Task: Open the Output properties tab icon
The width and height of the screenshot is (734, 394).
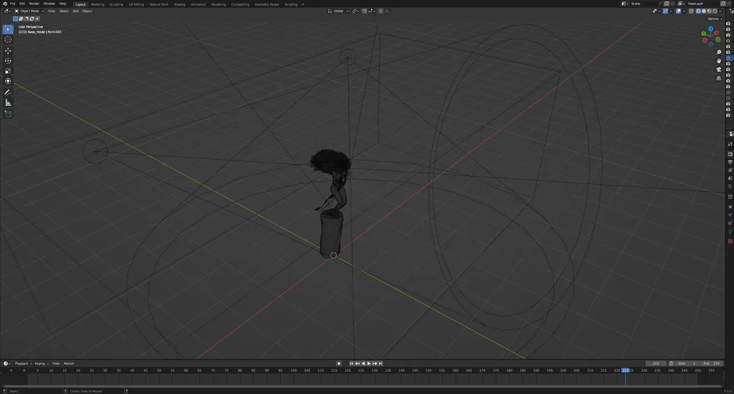Action: [x=730, y=162]
